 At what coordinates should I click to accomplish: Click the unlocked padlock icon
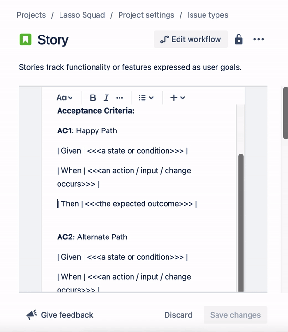tap(239, 39)
